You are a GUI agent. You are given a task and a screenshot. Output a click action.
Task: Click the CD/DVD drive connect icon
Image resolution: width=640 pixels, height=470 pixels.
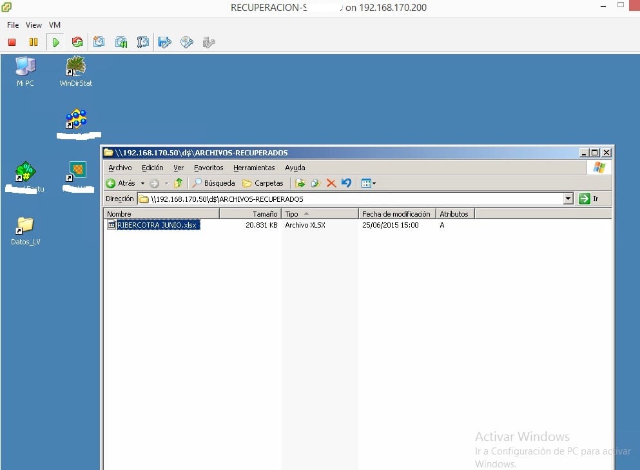(187, 43)
